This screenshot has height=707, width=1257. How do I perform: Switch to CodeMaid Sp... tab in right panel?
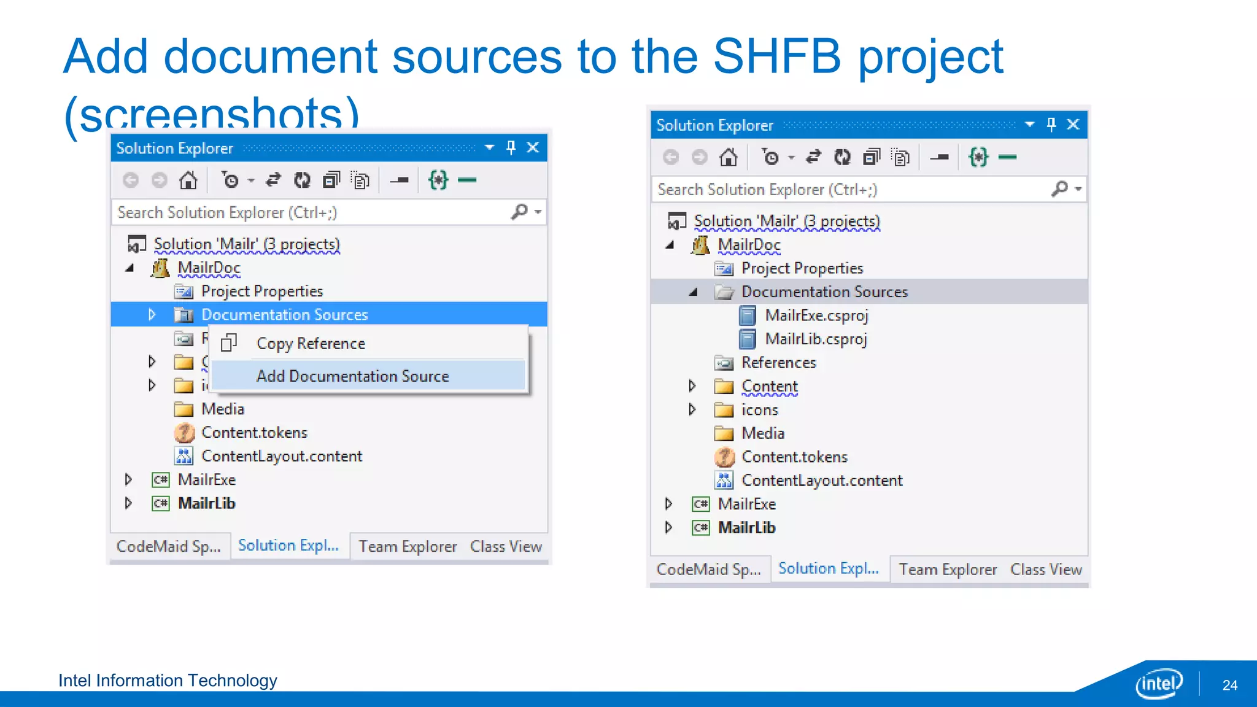tap(709, 569)
